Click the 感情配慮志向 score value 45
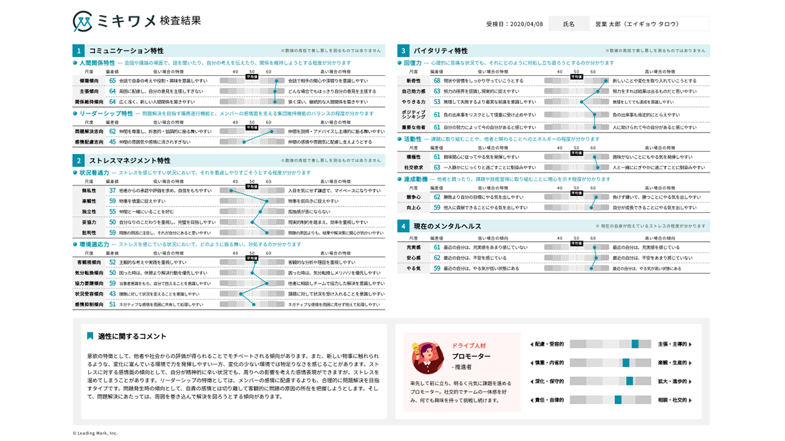 (113, 142)
